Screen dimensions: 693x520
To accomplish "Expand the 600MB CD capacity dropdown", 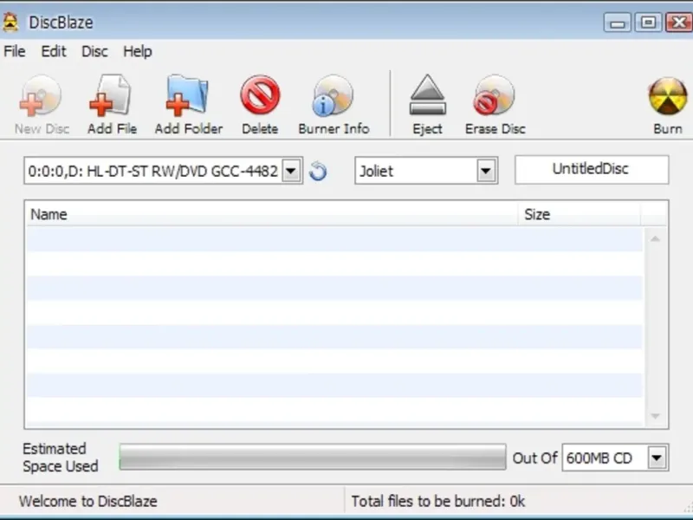I will tap(657, 458).
